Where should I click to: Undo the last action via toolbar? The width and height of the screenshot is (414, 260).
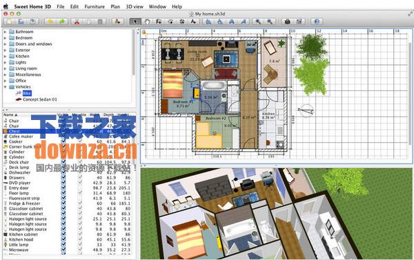[50, 21]
